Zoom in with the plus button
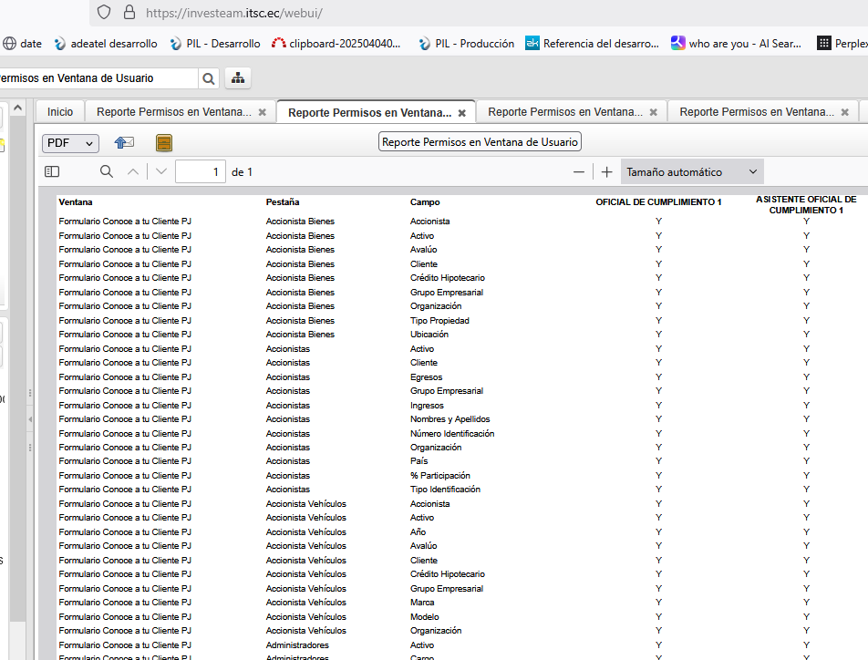868x660 pixels. [607, 171]
